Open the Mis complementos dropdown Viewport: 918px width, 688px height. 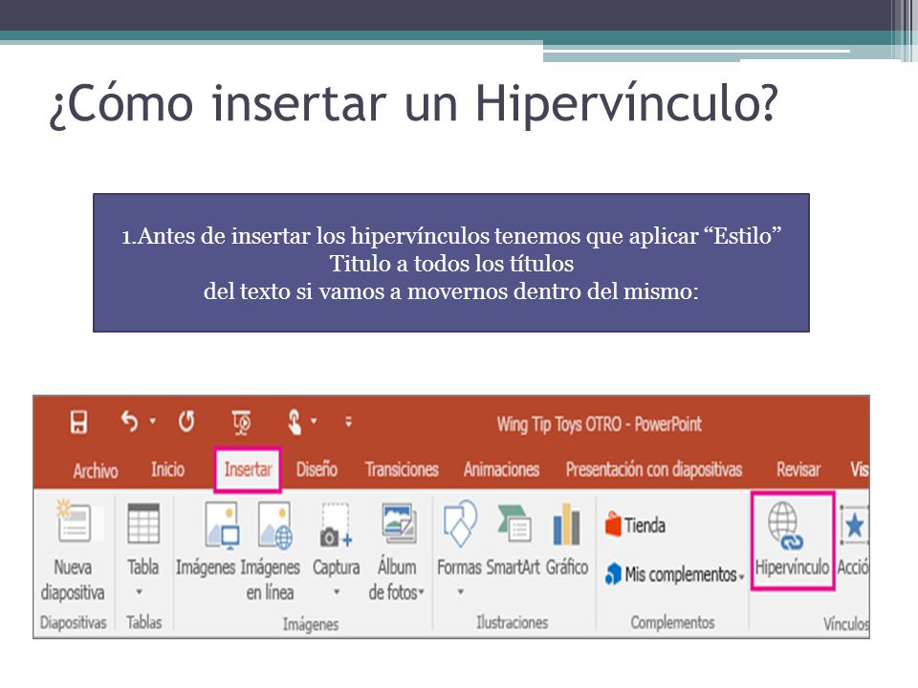coord(675,574)
